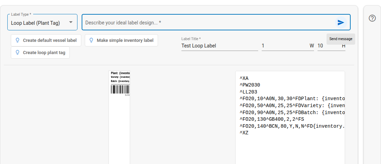The image size is (381, 164).
Task: Click the ^PW2030 line in the code
Action: [250, 85]
